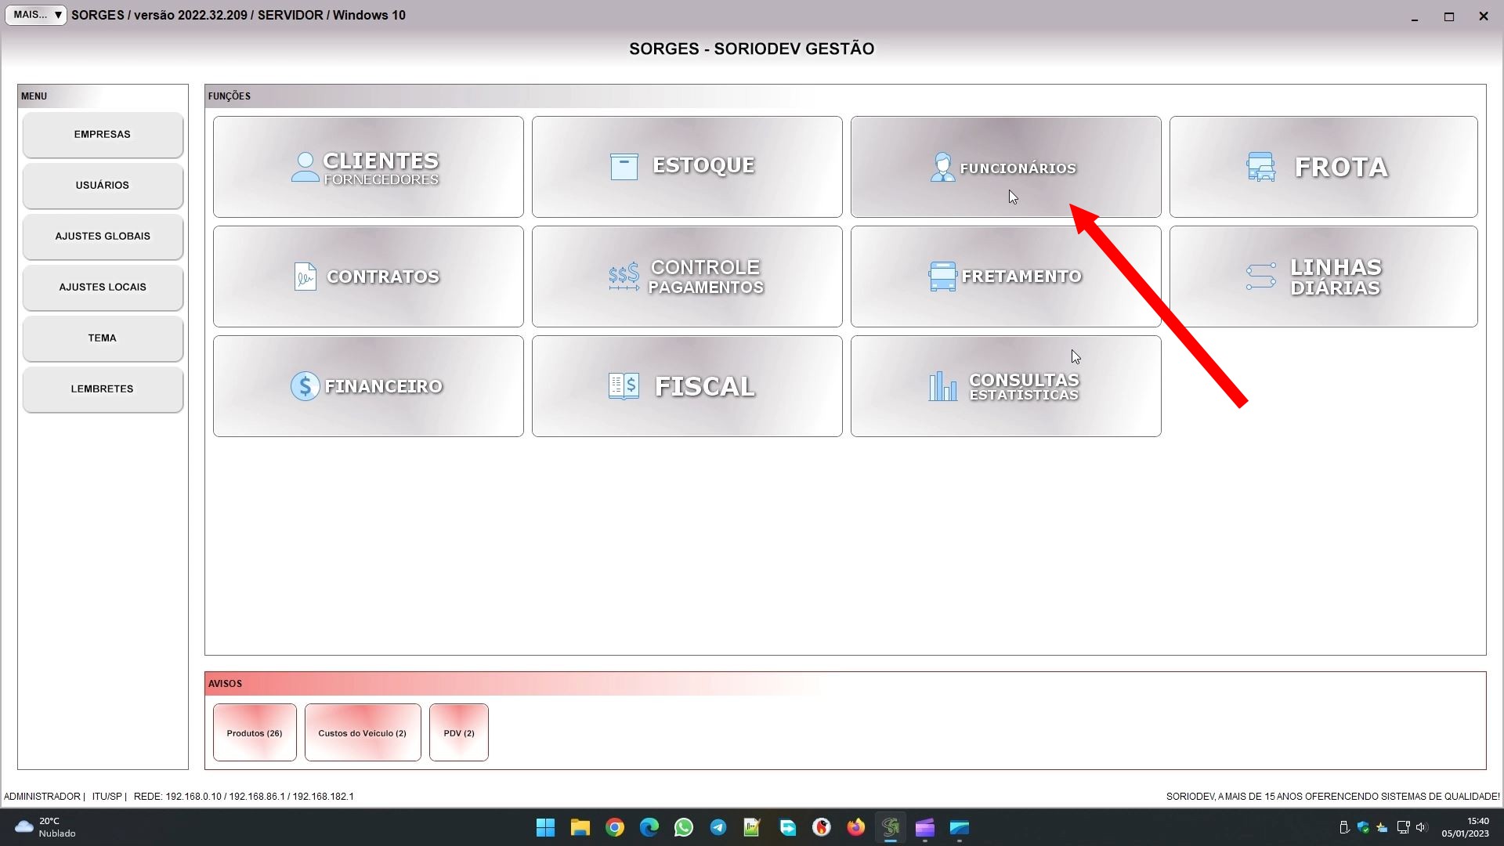1504x846 pixels.
Task: Open the Financeiro module
Action: click(368, 386)
